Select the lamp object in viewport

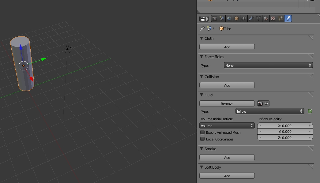pos(67,49)
